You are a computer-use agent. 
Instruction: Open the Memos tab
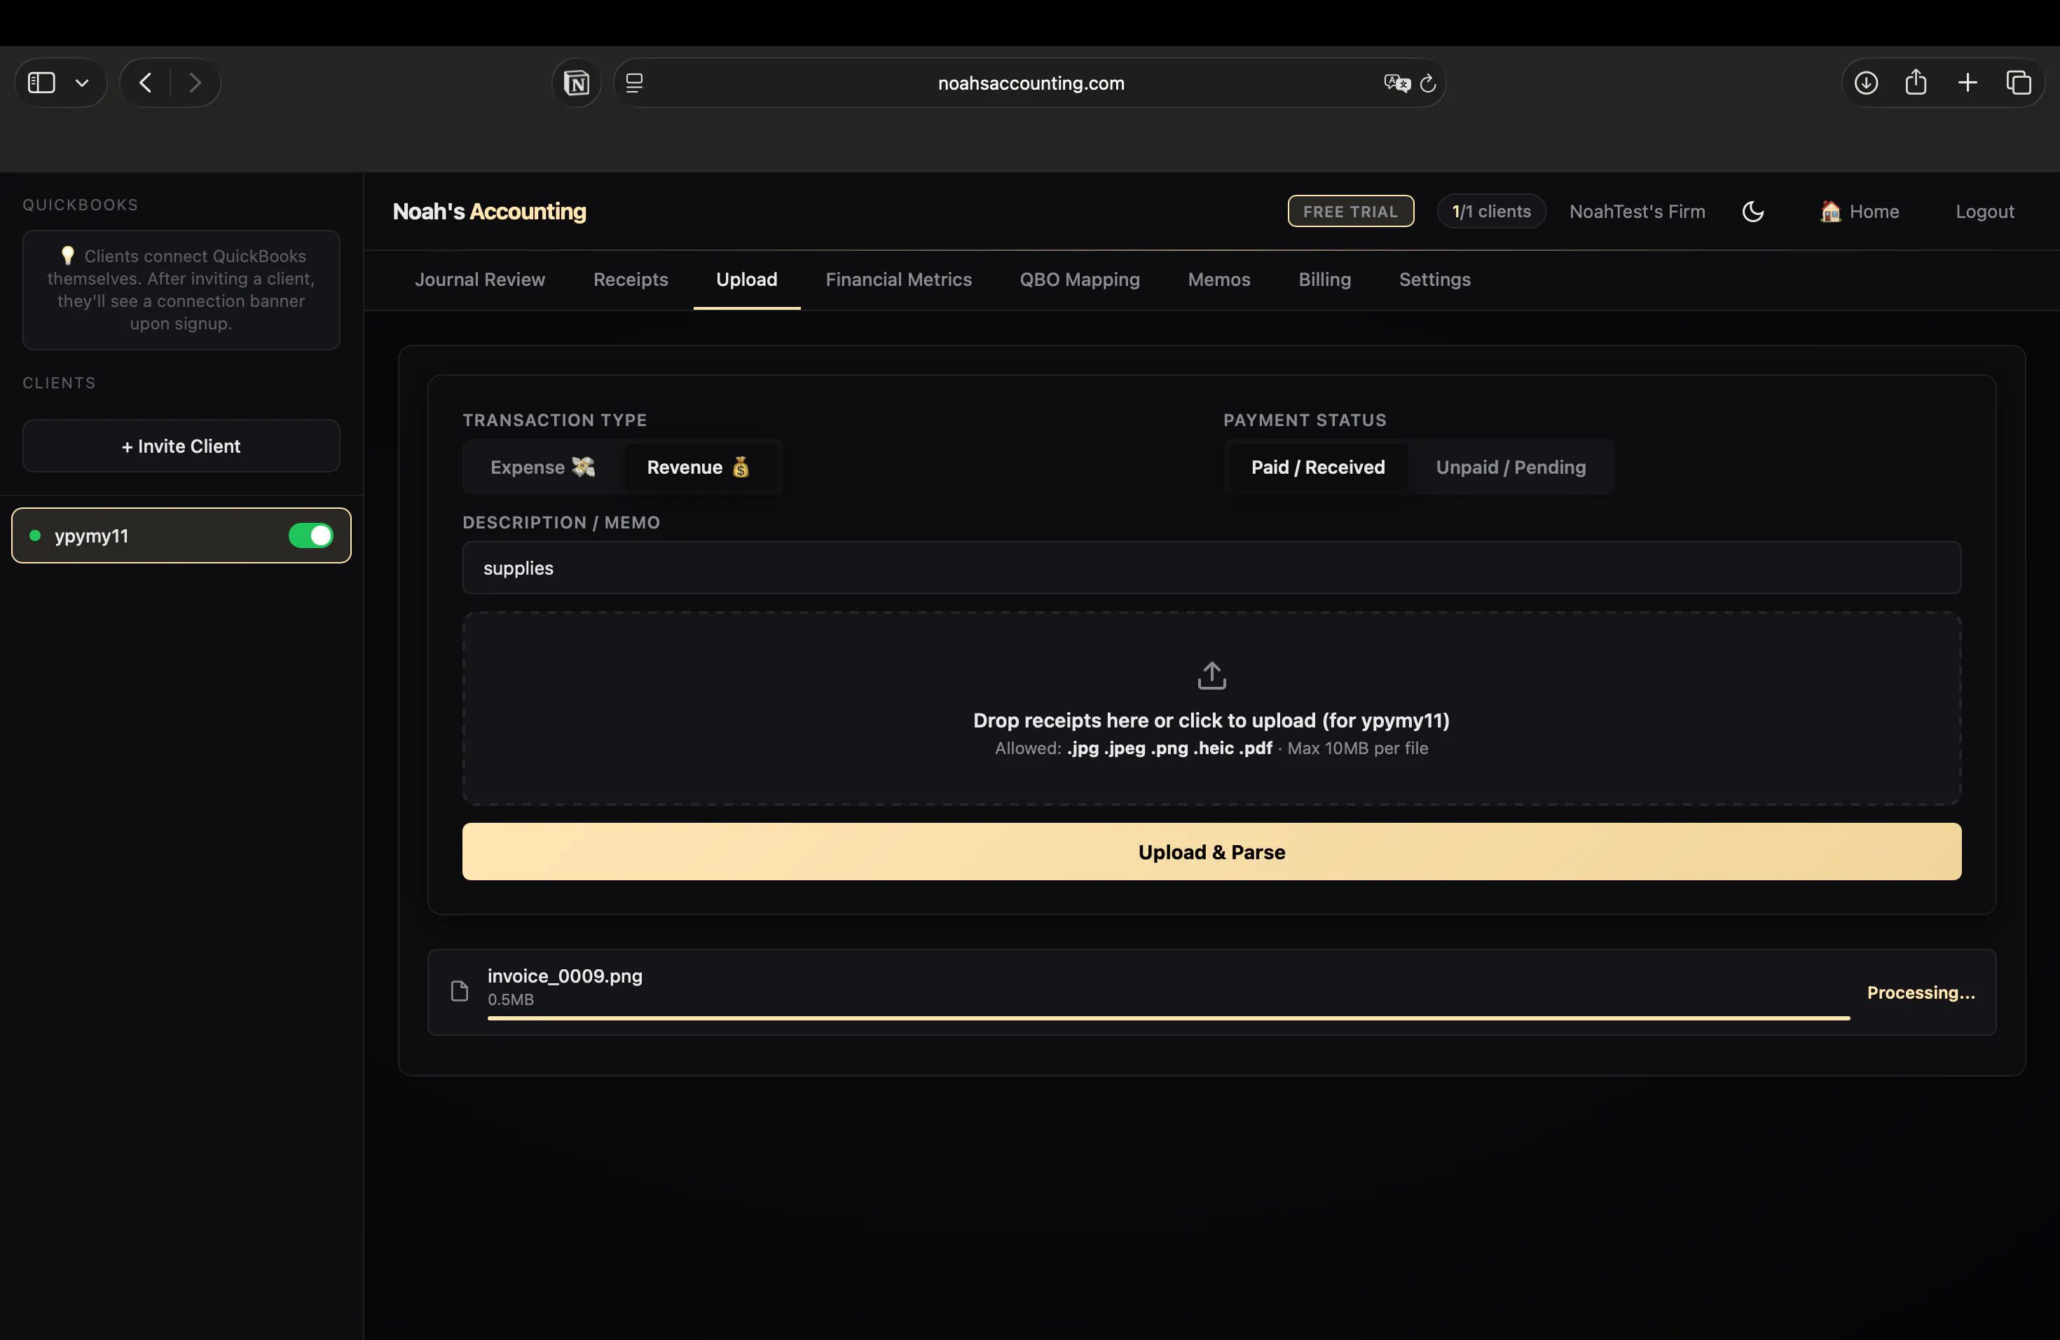pos(1218,280)
